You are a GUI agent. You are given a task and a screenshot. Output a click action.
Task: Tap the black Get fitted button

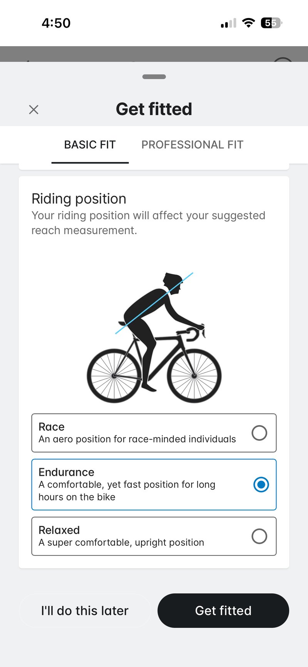coord(223,610)
